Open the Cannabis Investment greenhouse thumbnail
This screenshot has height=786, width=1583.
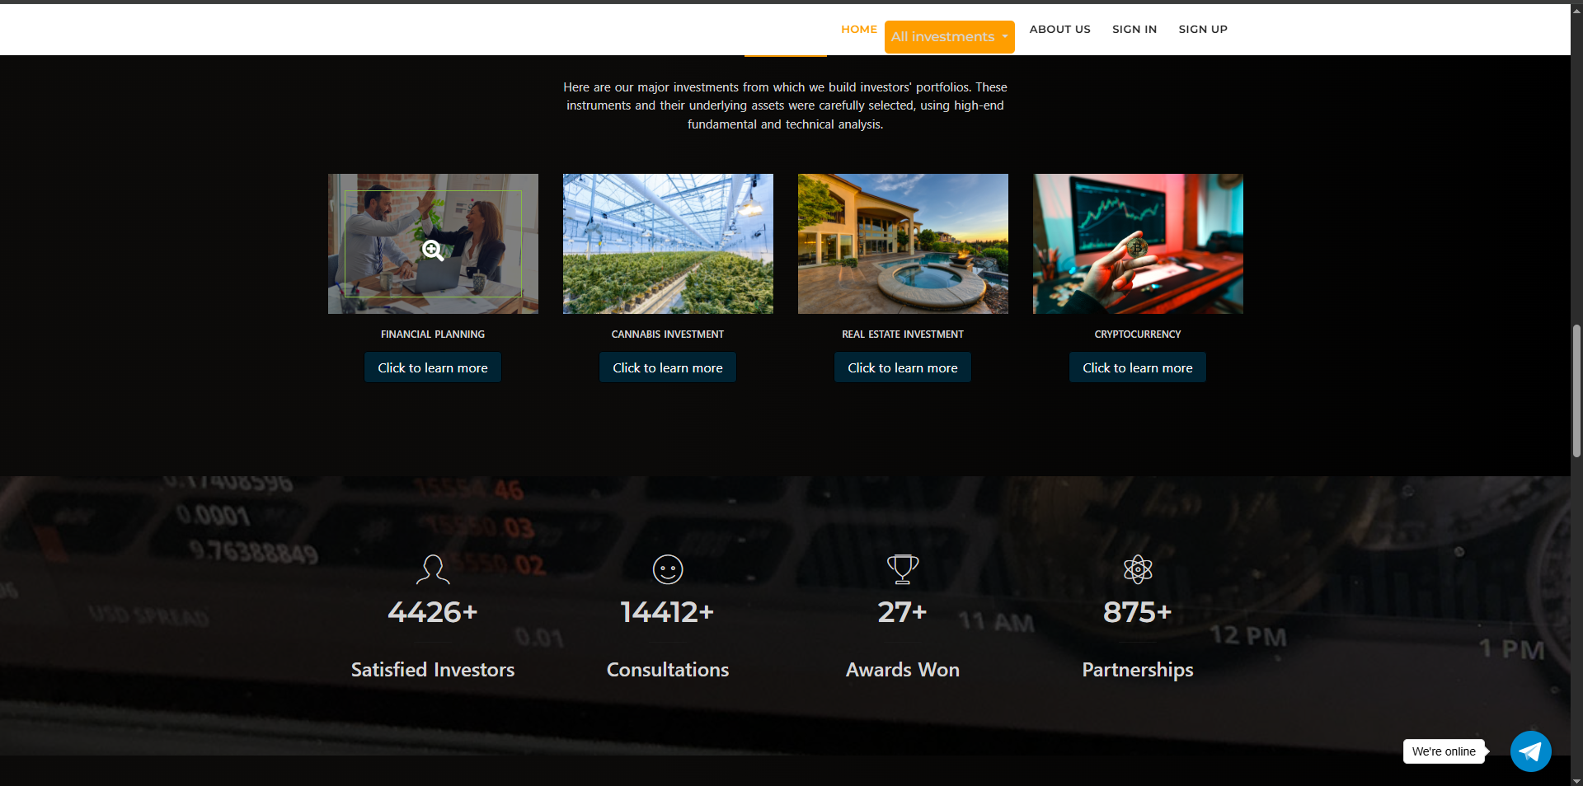pyautogui.click(x=668, y=244)
